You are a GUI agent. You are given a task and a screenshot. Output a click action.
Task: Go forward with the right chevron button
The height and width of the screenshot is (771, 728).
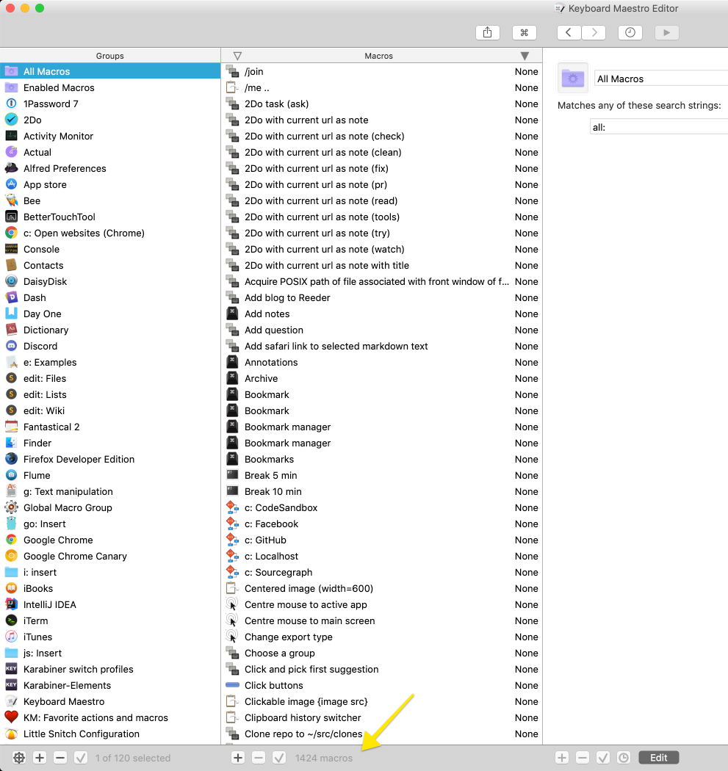[x=594, y=32]
